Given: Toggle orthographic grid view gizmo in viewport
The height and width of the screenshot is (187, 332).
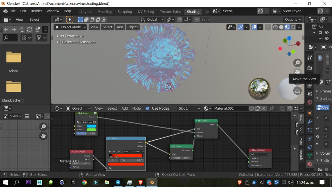Looking at the screenshot, I should click(297, 91).
